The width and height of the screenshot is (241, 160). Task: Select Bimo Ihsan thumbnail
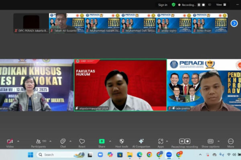pyautogui.click(x=210, y=23)
